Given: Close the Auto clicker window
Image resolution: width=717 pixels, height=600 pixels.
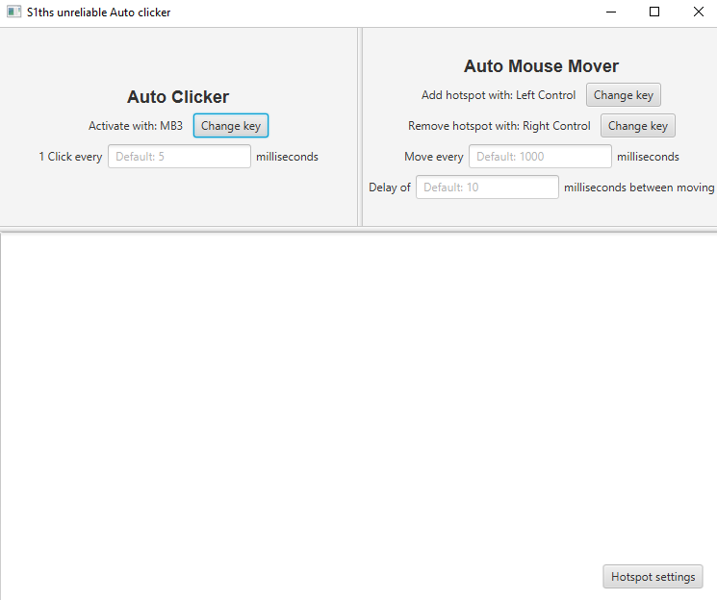Looking at the screenshot, I should (698, 12).
